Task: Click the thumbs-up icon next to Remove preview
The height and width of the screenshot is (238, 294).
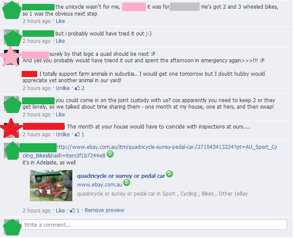Action: pos(73,210)
